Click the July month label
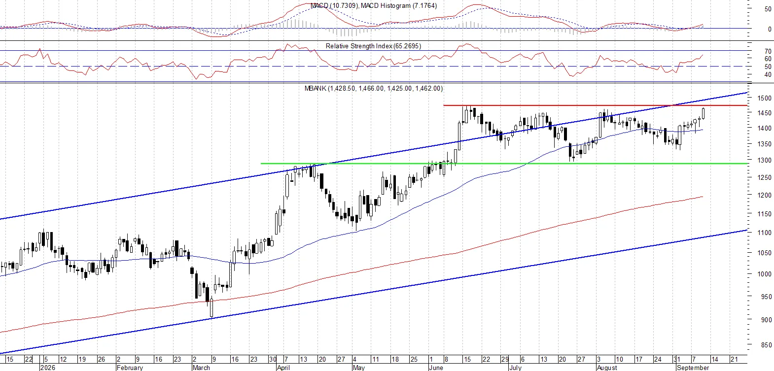 click(515, 368)
